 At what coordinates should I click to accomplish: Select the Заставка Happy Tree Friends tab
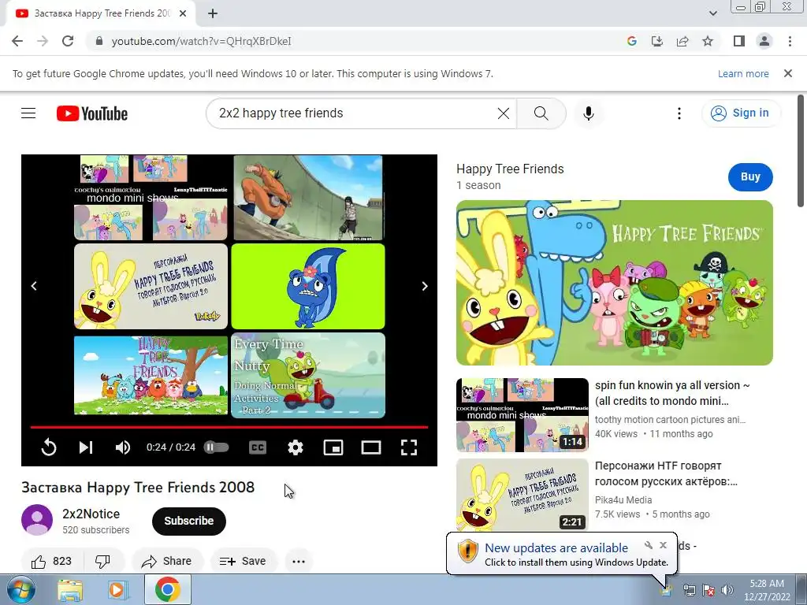coord(100,14)
